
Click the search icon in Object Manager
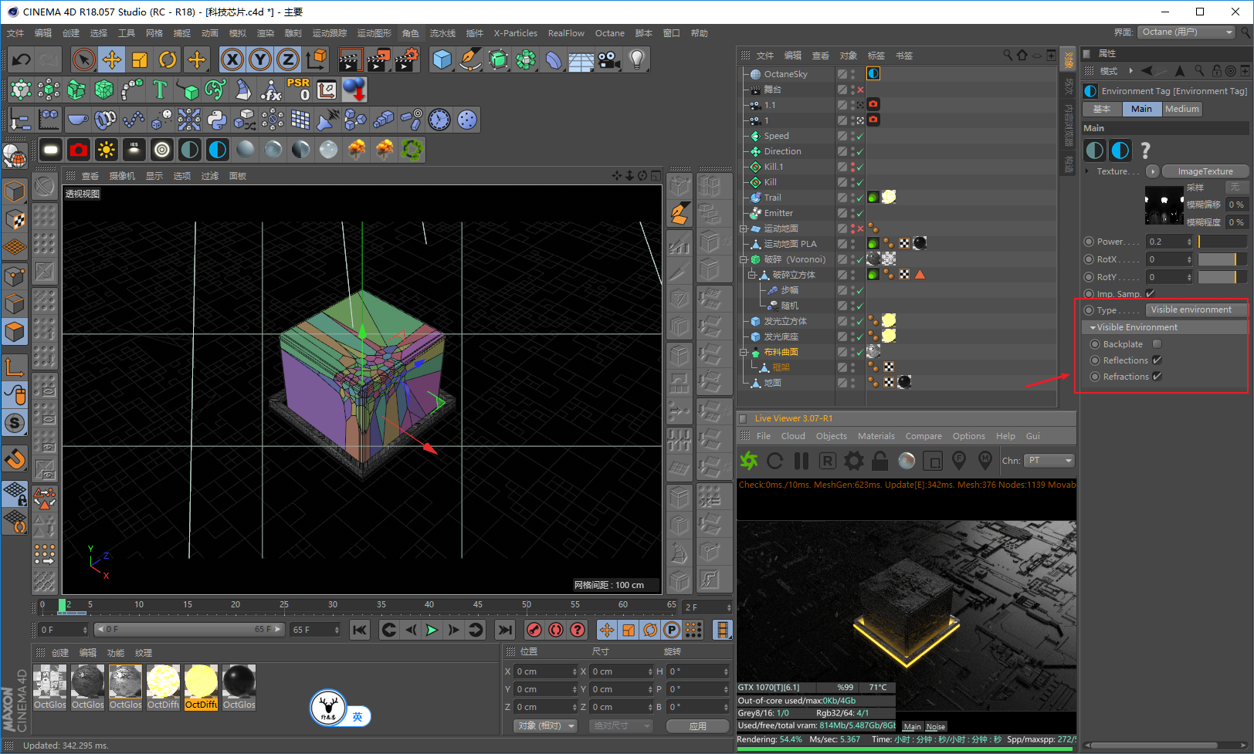coord(1008,56)
